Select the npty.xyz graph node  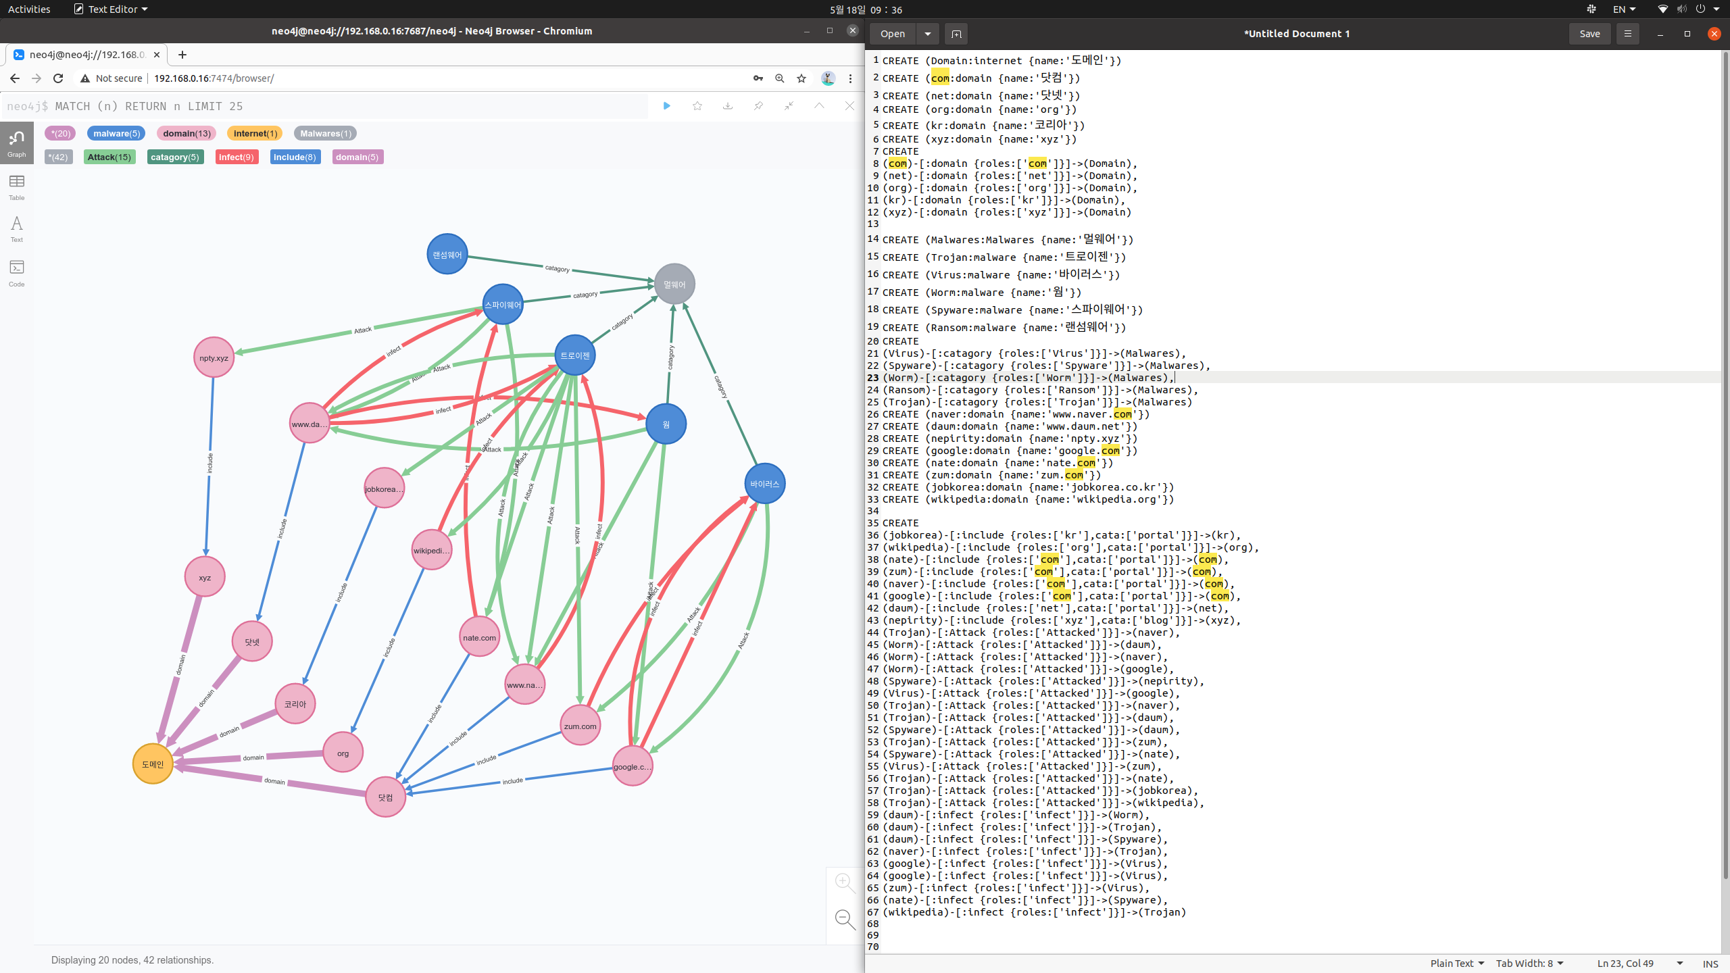[214, 357]
